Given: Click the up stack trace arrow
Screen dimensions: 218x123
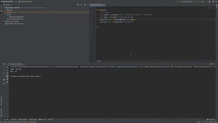Looking at the screenshot, I should (7, 67).
